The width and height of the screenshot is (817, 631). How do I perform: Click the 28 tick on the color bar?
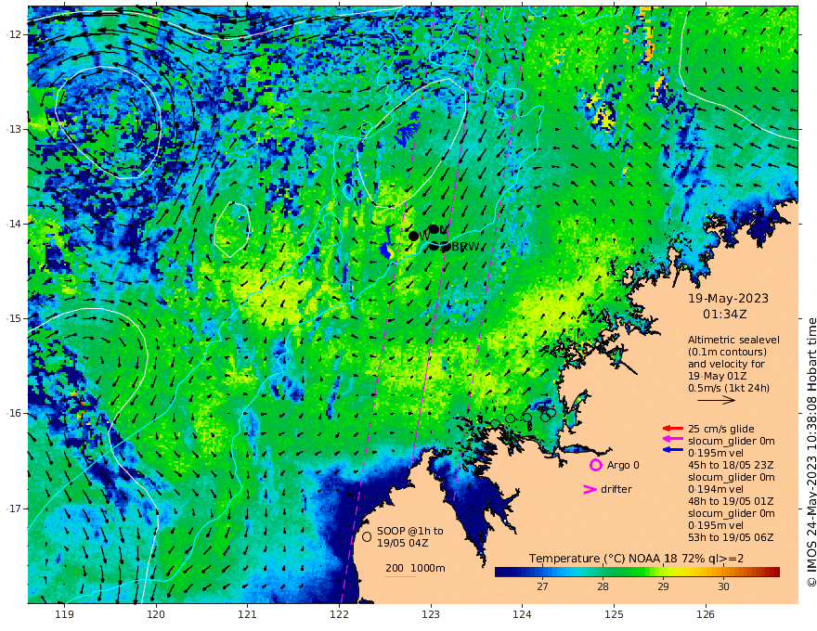click(603, 586)
